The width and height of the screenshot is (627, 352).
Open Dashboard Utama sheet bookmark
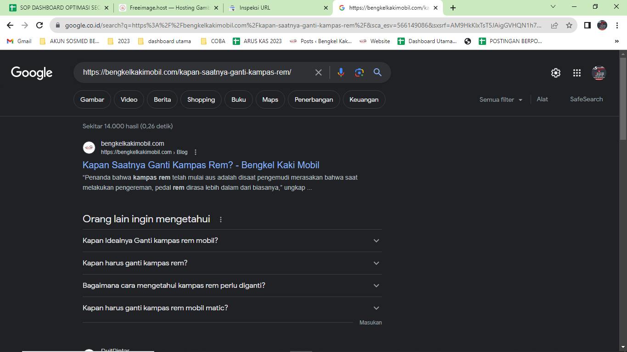(x=427, y=41)
